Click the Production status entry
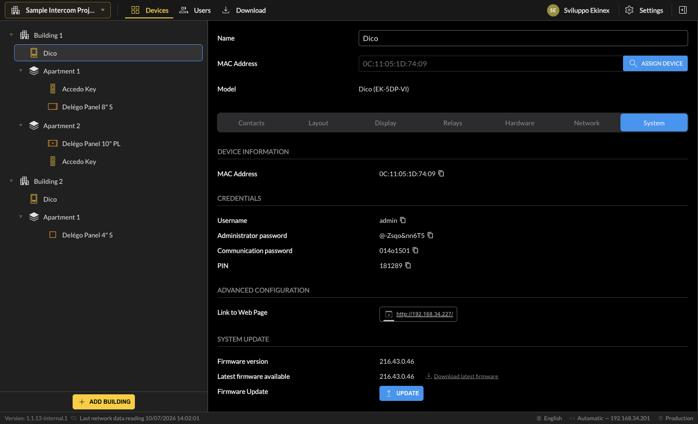The height and width of the screenshot is (424, 698). click(675, 418)
